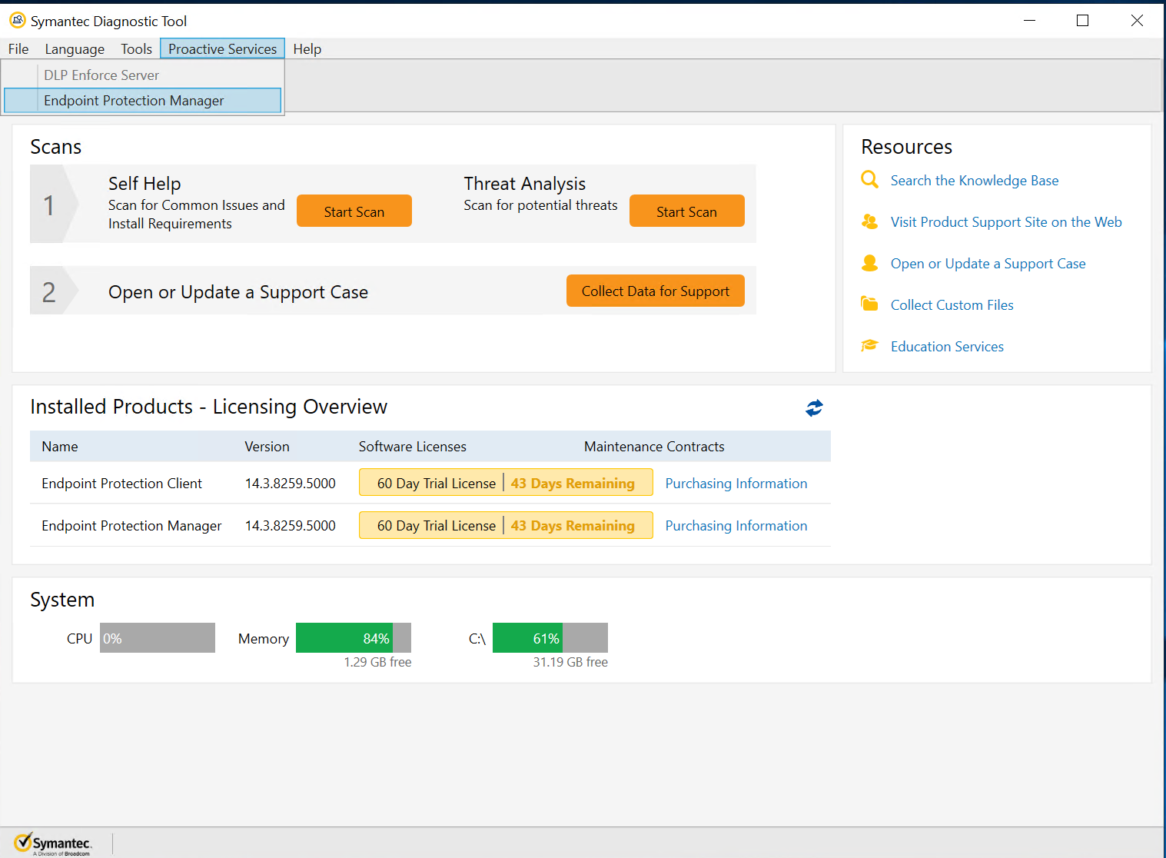Click version 14.3.8259.5000 in Endpoint Protection Manager row
The width and height of the screenshot is (1166, 858).
click(291, 526)
